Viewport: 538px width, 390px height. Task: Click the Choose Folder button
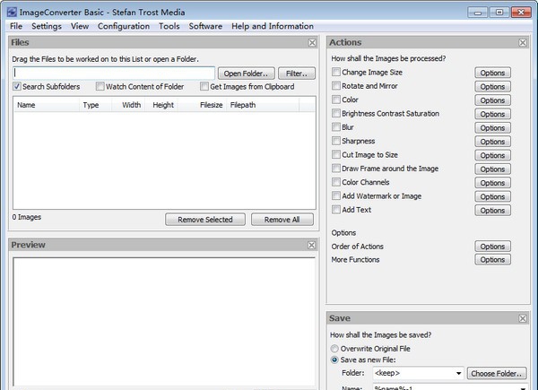[x=497, y=373]
